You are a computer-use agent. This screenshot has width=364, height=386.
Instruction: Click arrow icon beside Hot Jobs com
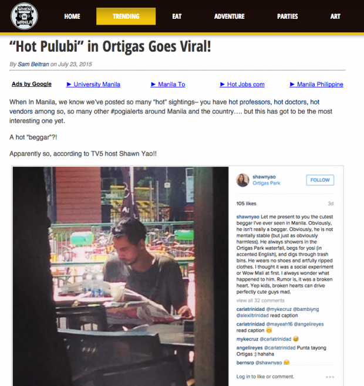222,84
